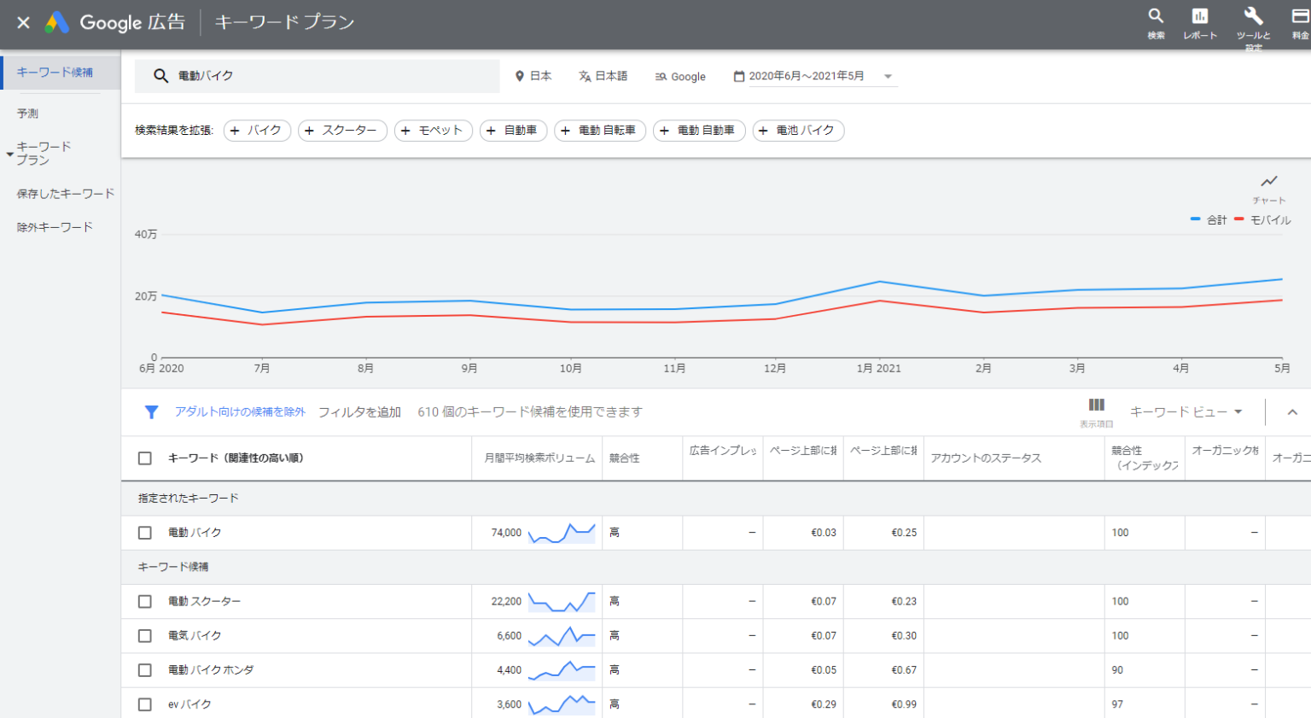Check the 電動 バイク ホンダ keyword row
1311x718 pixels.
click(x=145, y=670)
